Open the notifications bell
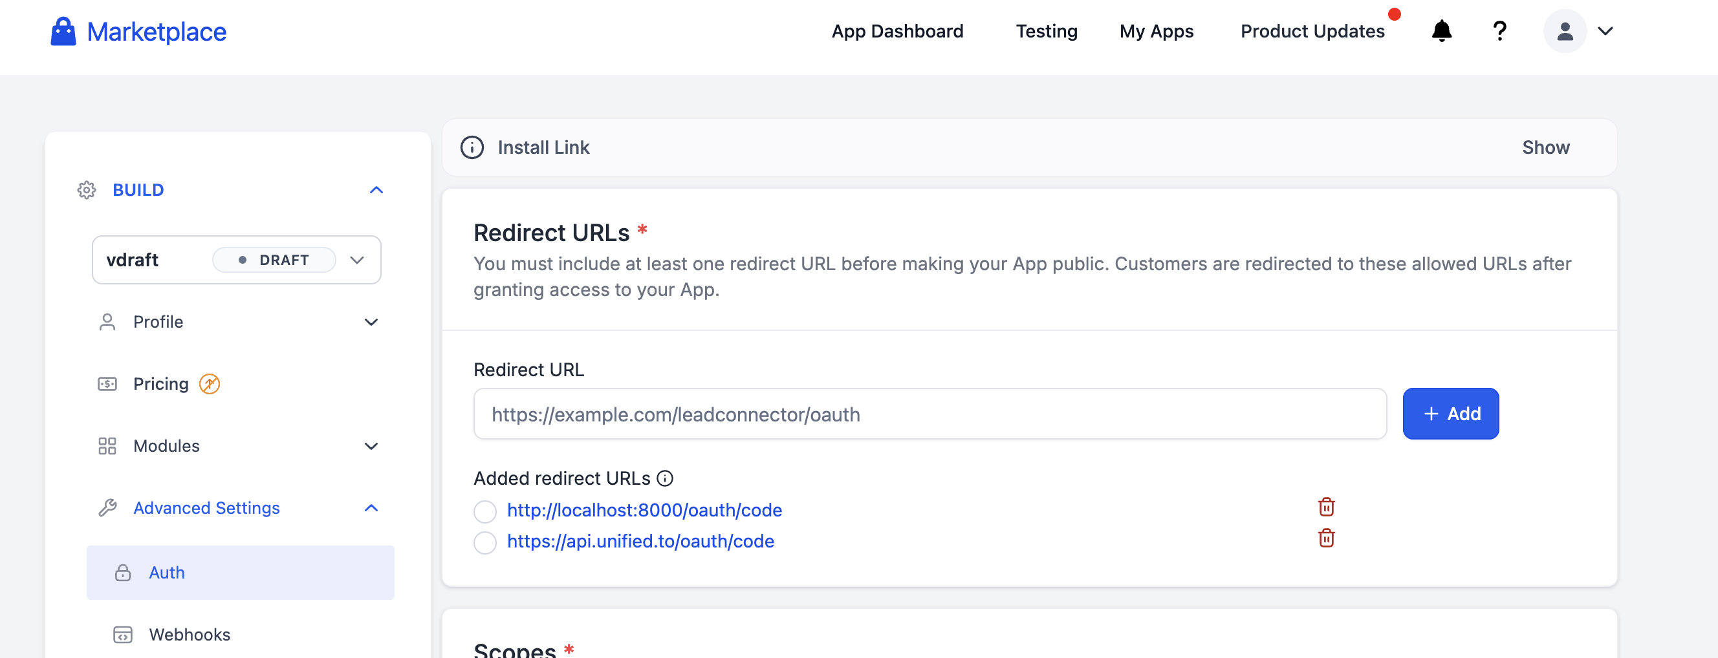 [x=1441, y=31]
